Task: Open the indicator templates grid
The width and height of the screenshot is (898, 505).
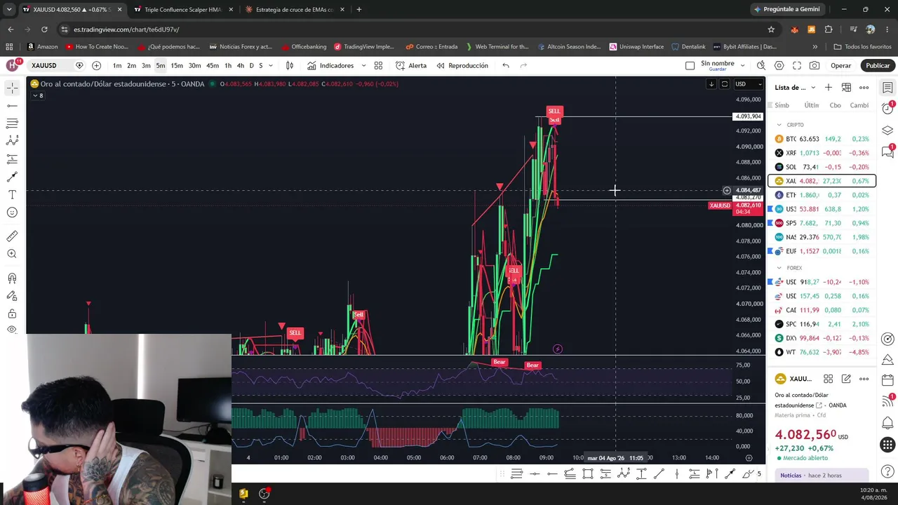Action: 378,65
